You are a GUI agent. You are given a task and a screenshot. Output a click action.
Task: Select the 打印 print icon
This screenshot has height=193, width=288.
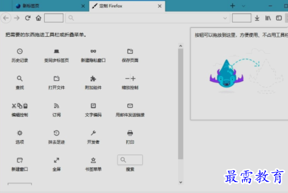pyautogui.click(x=130, y=133)
